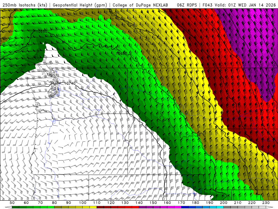Click the "F043" forecast hour text
This screenshot has width=278, height=209.
coord(207,5)
